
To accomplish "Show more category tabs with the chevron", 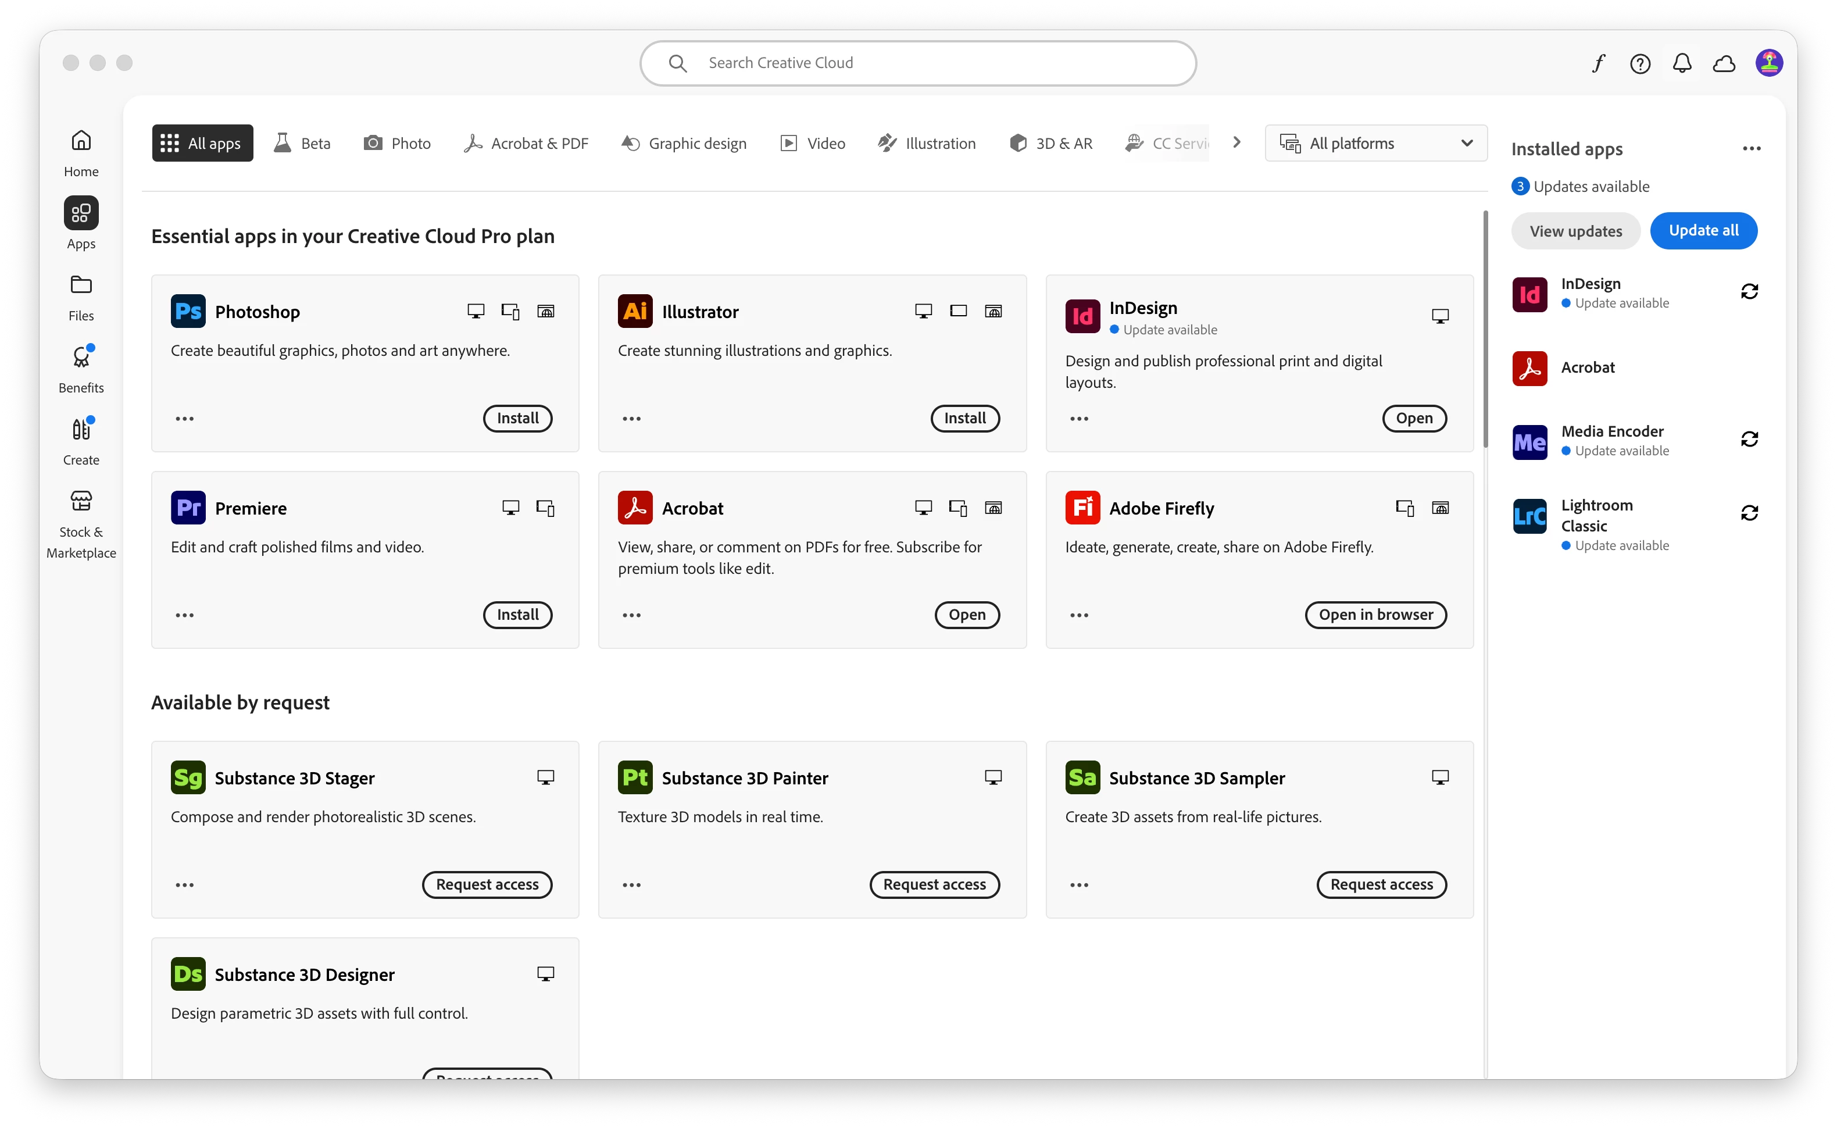I will [1236, 142].
